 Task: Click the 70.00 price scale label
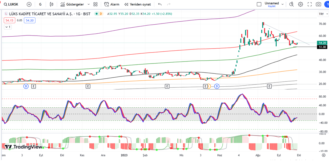point(322,24)
